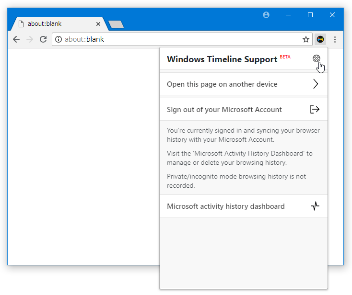
Task: Click the red BETA label
Action: (x=285, y=57)
